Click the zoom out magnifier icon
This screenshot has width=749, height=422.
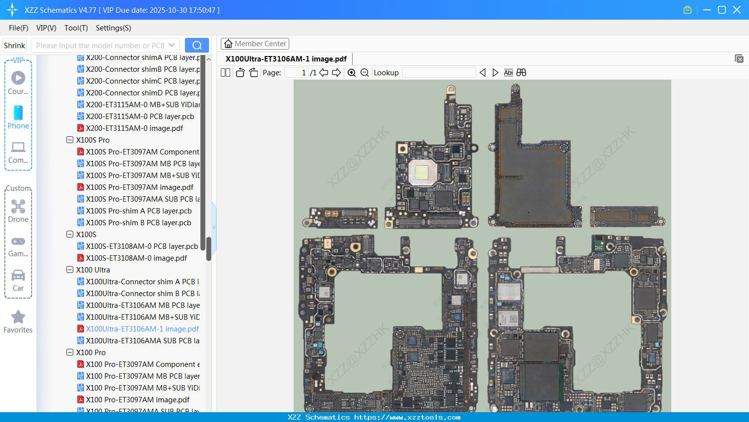click(364, 73)
